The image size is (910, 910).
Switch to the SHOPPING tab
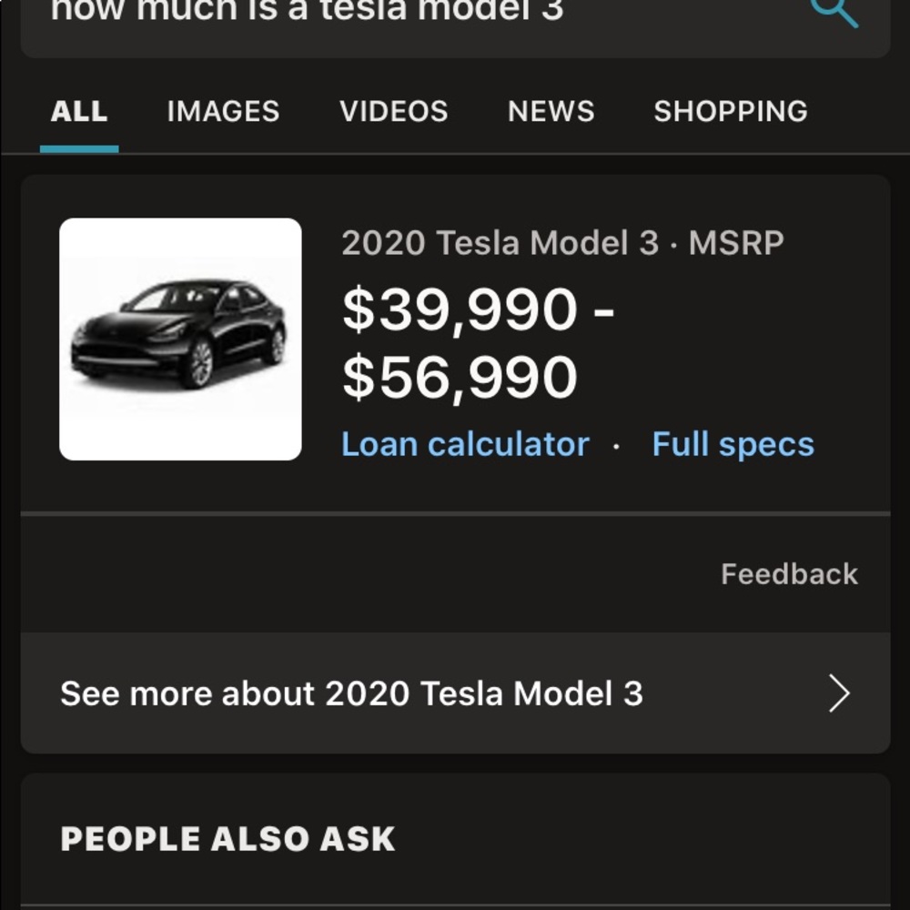pos(730,111)
